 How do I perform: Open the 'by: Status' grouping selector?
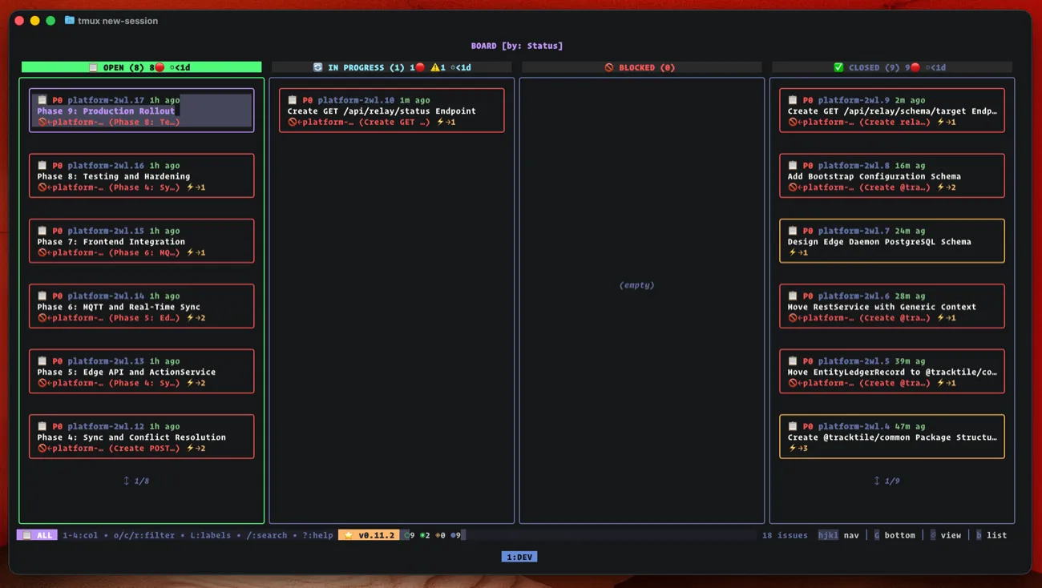pyautogui.click(x=531, y=46)
